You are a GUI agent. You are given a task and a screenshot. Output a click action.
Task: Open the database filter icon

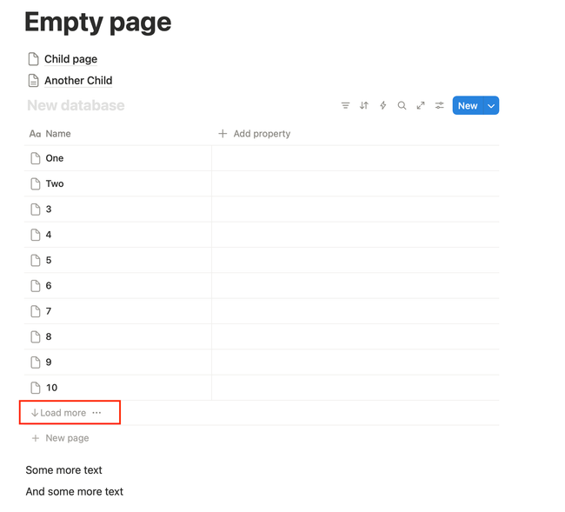[345, 106]
